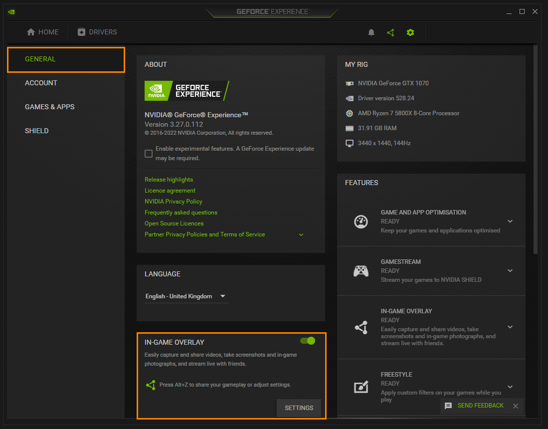Expand Game and App Optimisation feature
Viewport: 548px width, 429px height.
(x=510, y=221)
